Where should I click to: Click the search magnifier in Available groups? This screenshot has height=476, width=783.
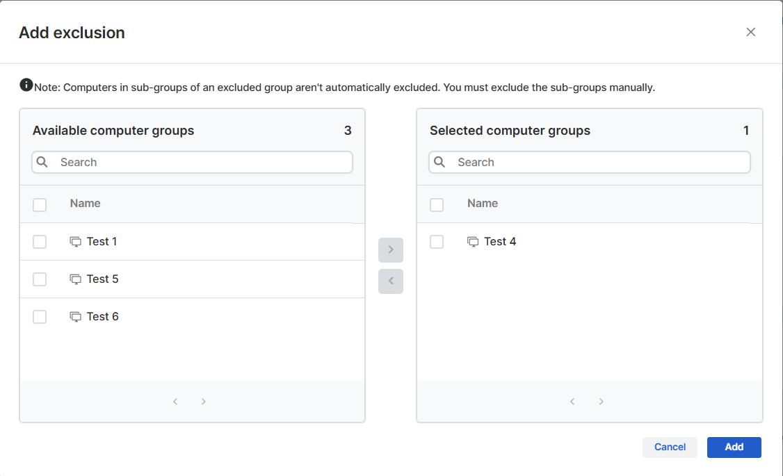tap(42, 162)
